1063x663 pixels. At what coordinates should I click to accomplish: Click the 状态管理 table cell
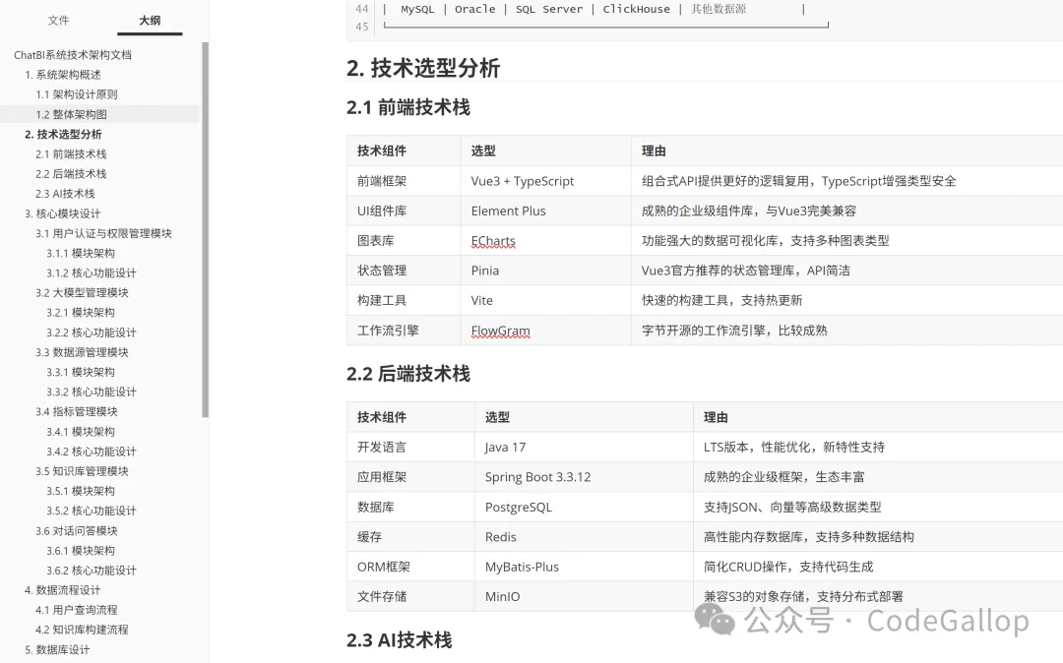point(405,271)
